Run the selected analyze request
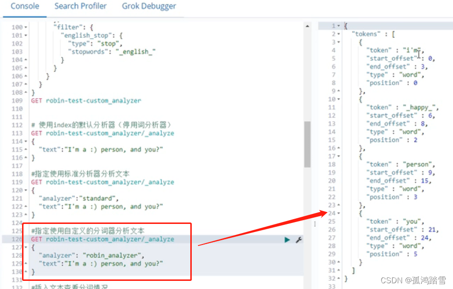The height and width of the screenshot is (289, 453). click(287, 240)
